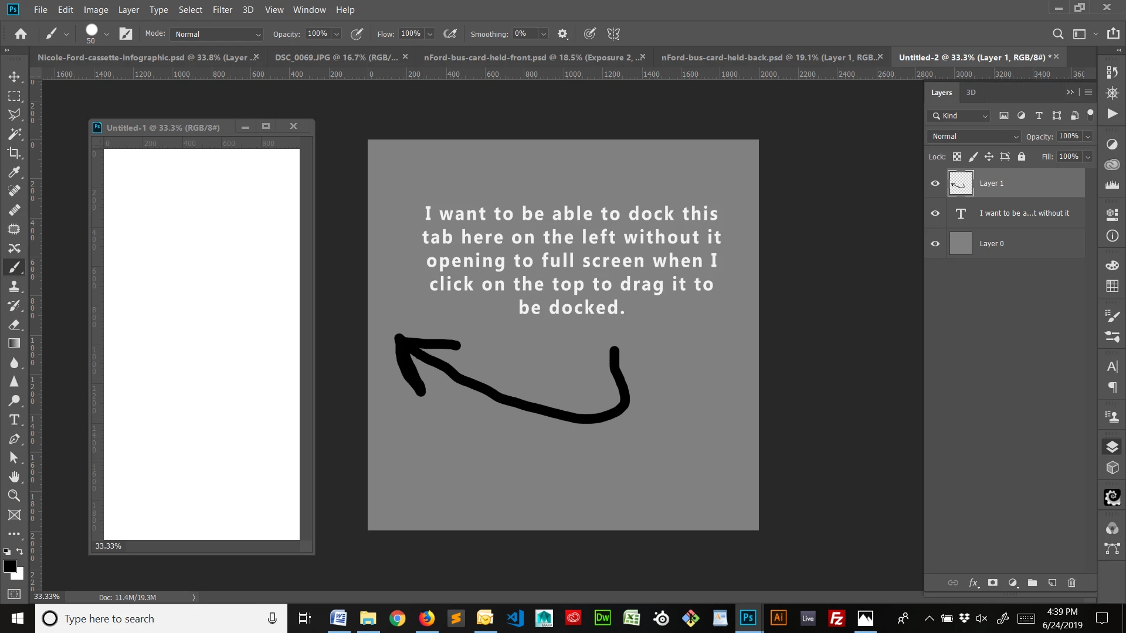Open the Filter menu
Screen dimensions: 1126x633
(222, 10)
